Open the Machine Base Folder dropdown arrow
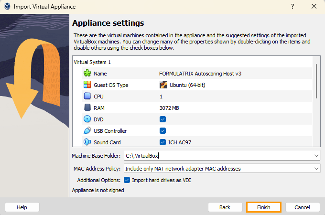 click(x=316, y=156)
